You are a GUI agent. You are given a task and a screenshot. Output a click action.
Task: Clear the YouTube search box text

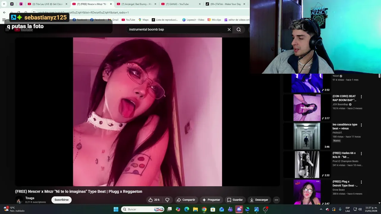point(229,29)
